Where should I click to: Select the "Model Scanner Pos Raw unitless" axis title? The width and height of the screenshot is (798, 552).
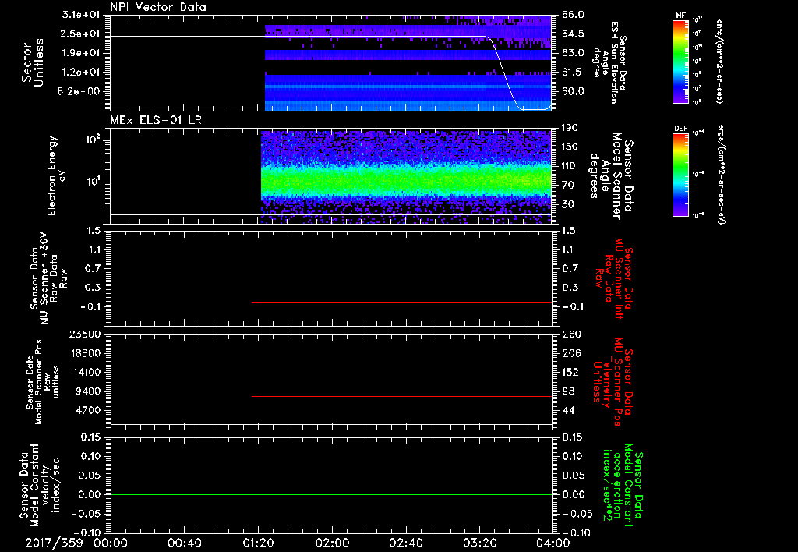tap(43, 382)
